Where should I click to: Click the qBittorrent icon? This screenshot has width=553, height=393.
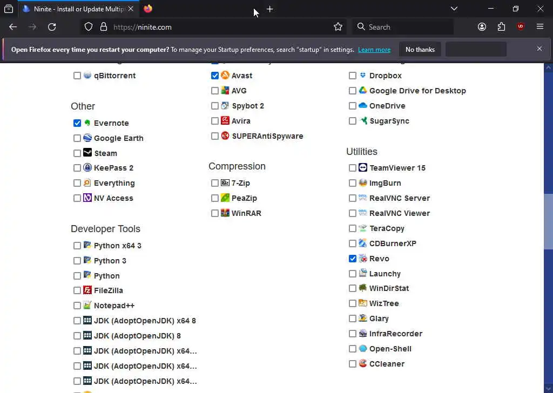[x=87, y=75]
